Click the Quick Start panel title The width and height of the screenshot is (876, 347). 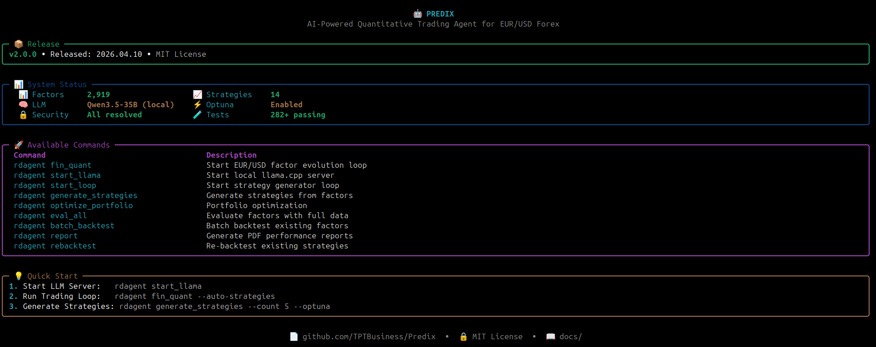(x=53, y=276)
